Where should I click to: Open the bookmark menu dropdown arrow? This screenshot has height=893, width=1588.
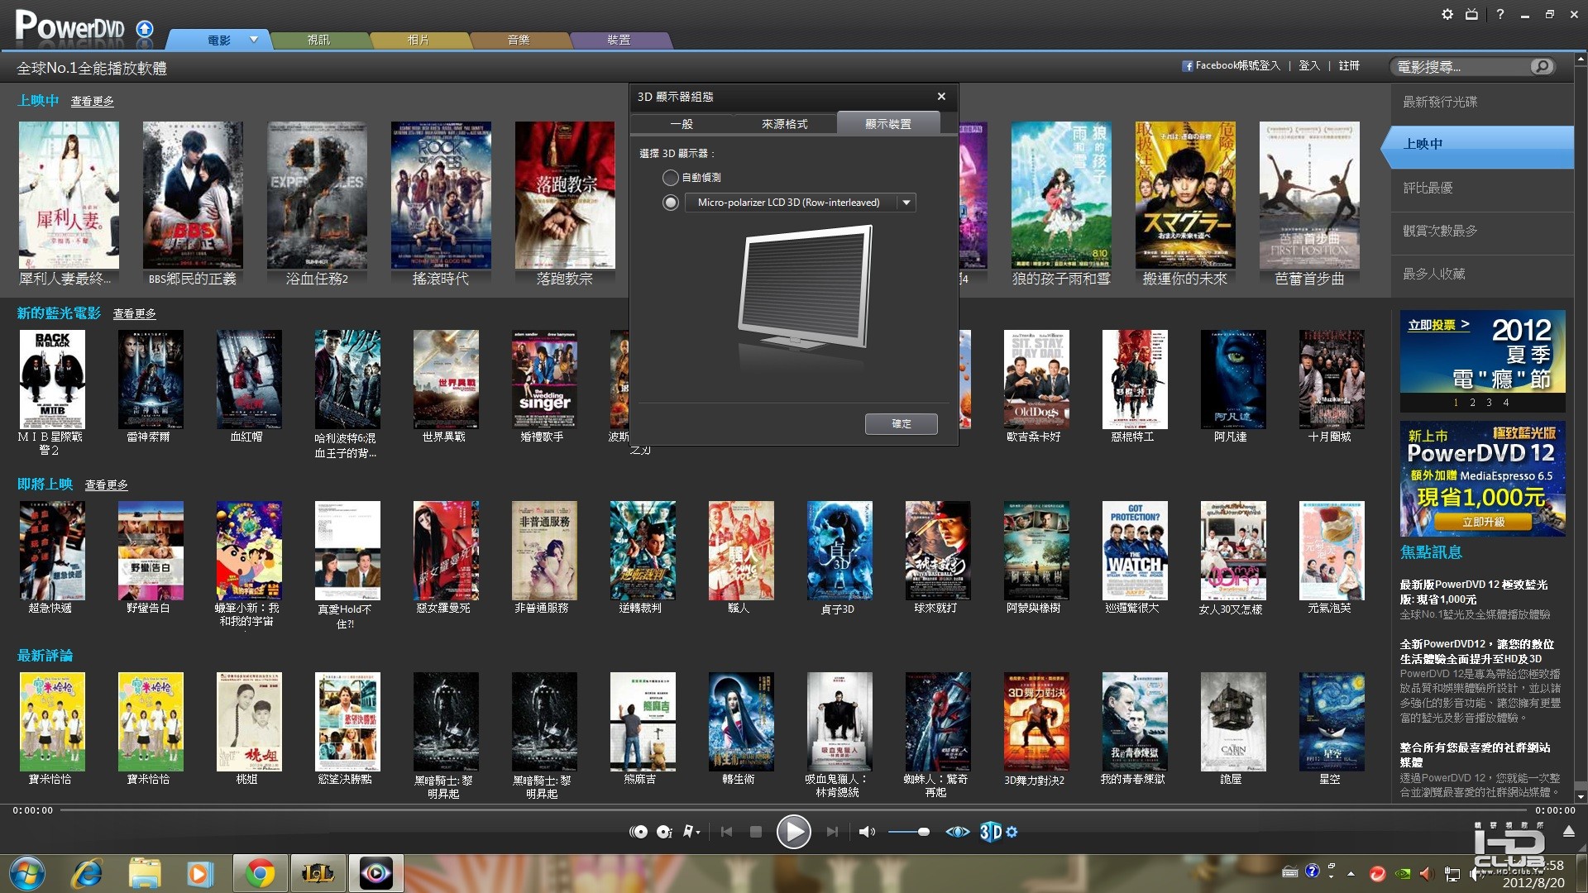pyautogui.click(x=699, y=833)
